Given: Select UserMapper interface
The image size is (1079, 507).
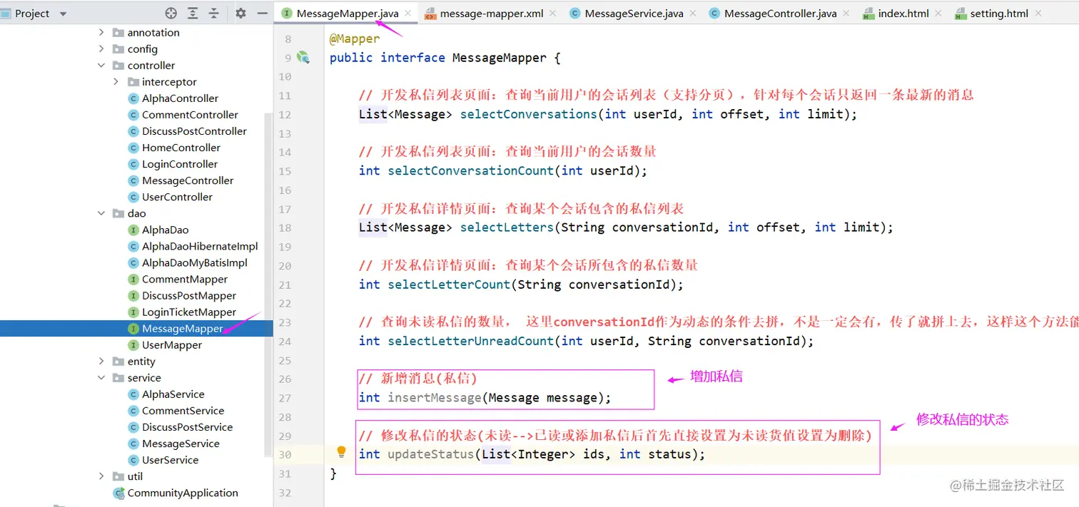Looking at the screenshot, I should (172, 344).
